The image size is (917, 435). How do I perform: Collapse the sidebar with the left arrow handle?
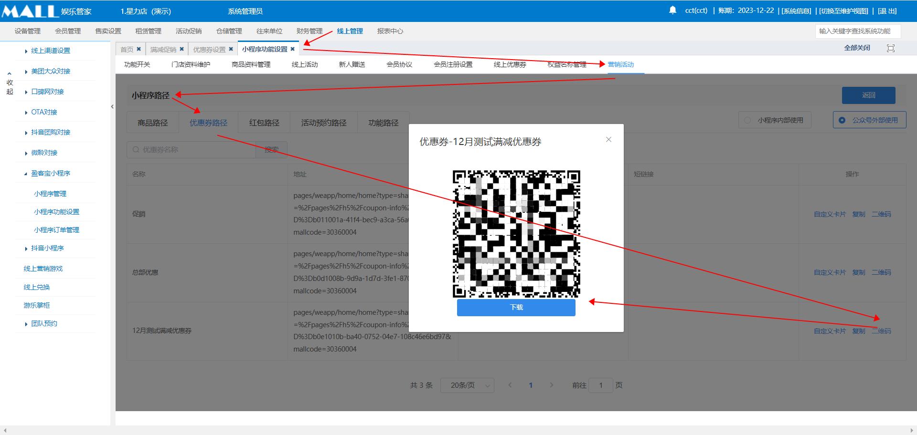click(112, 106)
